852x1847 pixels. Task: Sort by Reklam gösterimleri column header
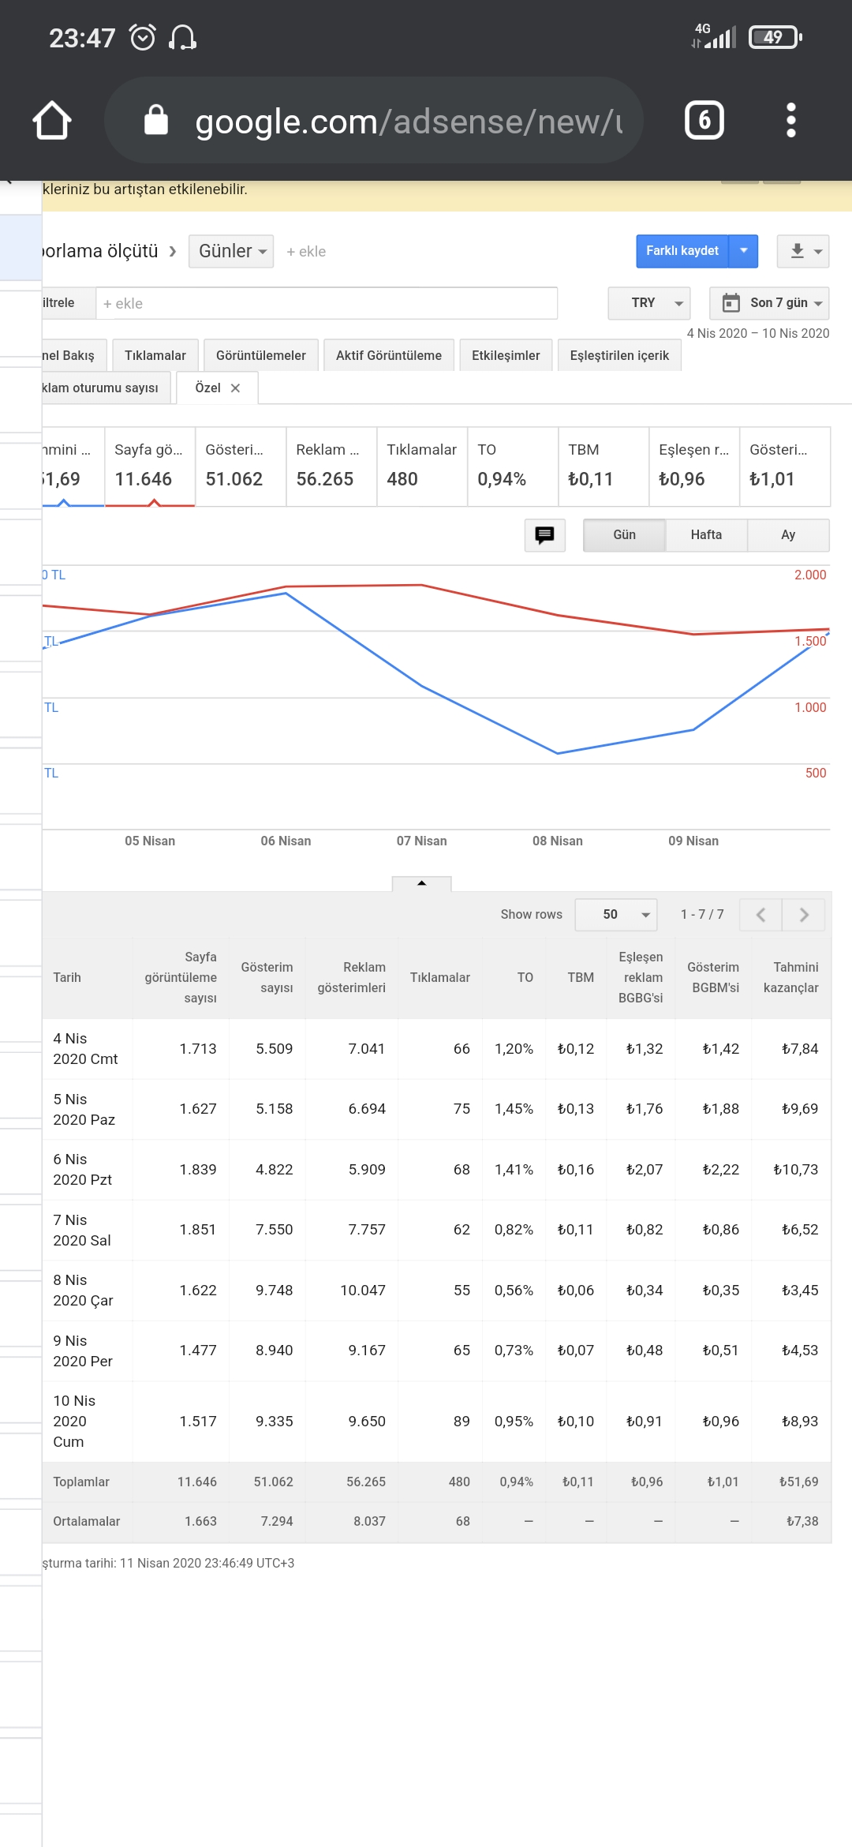tap(352, 978)
